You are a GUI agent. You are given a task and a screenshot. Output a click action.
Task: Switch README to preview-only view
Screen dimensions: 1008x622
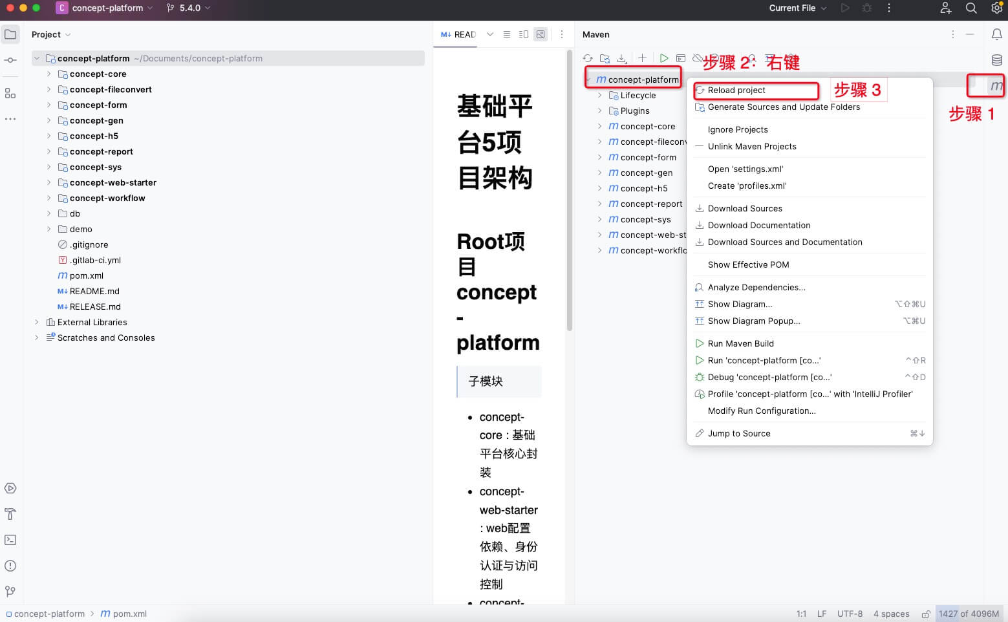[541, 34]
